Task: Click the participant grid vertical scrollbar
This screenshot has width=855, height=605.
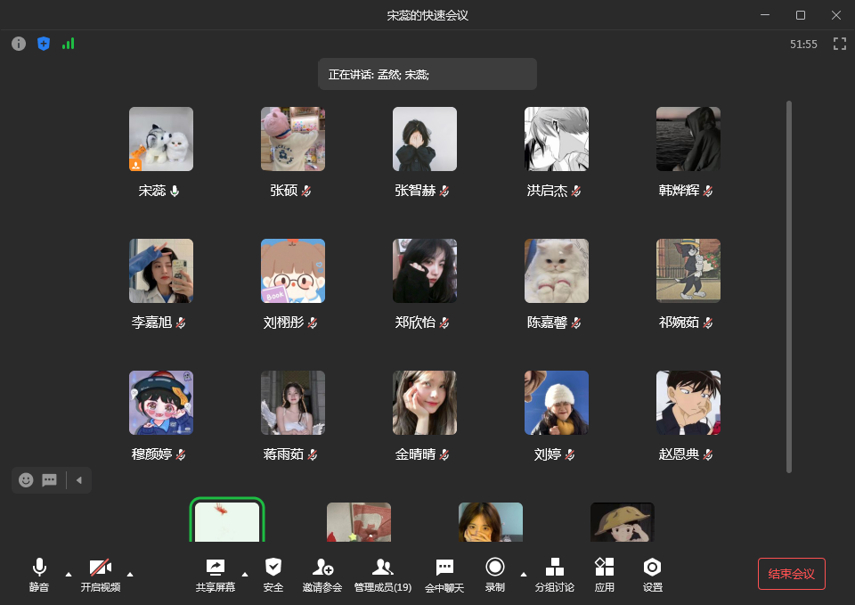Action: [789, 287]
